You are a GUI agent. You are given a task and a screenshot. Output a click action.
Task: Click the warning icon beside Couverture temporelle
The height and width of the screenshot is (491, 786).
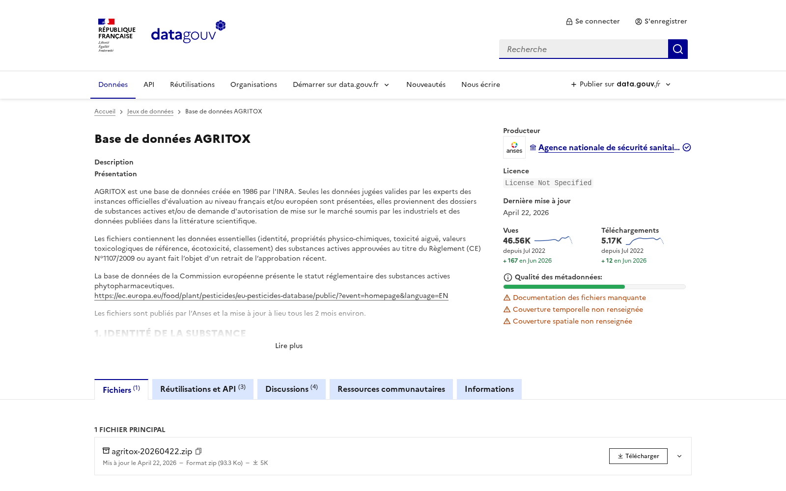click(507, 309)
